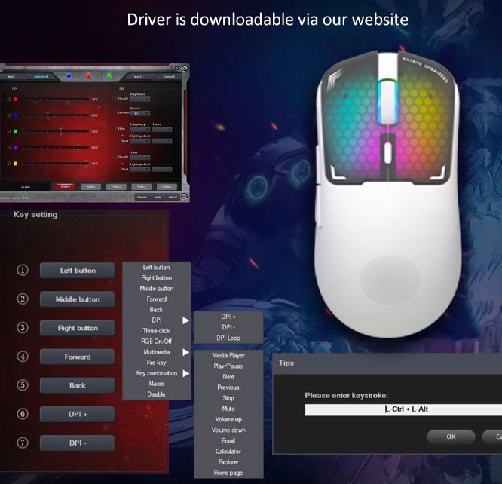
Task: Choose Fire key from the context menu
Action: (156, 363)
